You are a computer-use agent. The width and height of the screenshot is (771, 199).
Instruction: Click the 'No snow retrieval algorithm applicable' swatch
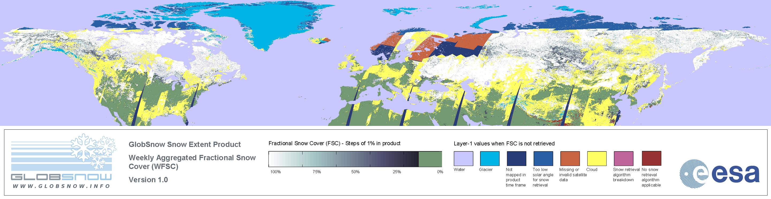click(651, 158)
